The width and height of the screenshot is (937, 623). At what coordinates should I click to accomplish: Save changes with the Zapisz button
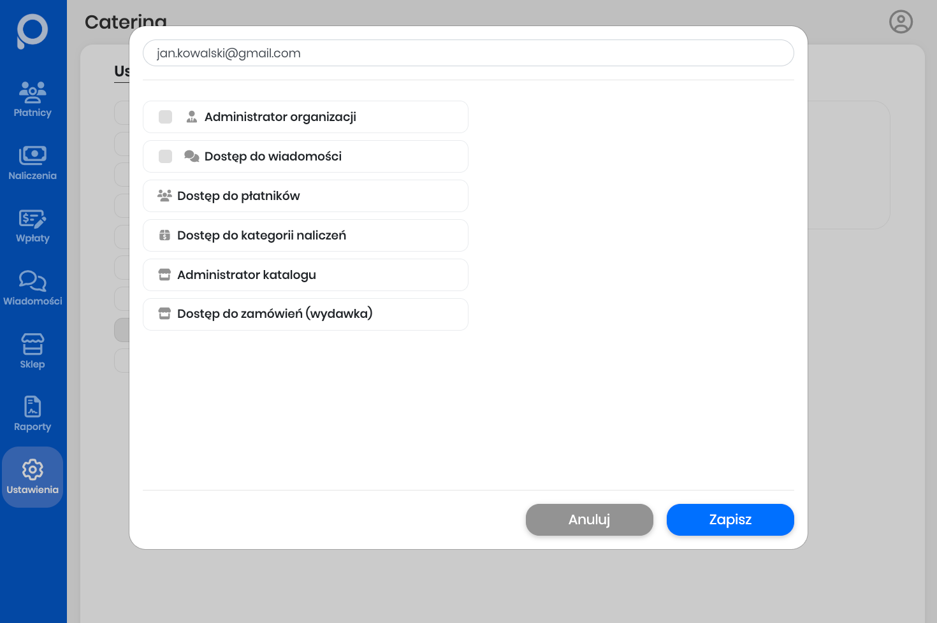[x=730, y=520]
